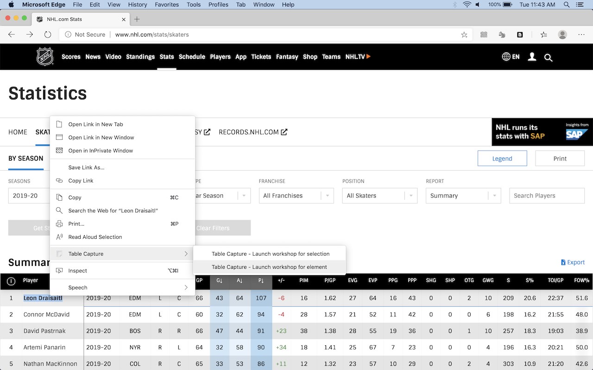Select Copy Link in context menu
Screen dimensions: 593x370
122,181
